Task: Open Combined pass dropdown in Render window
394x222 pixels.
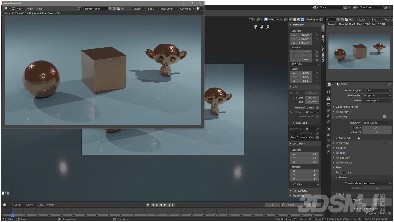Action: click(x=187, y=9)
